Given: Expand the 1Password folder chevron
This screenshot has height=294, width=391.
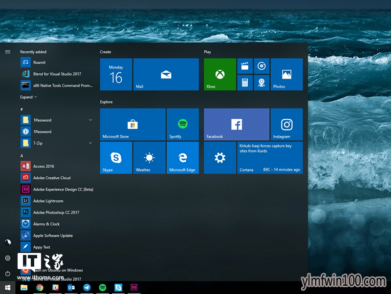Looking at the screenshot, I should click(90, 120).
